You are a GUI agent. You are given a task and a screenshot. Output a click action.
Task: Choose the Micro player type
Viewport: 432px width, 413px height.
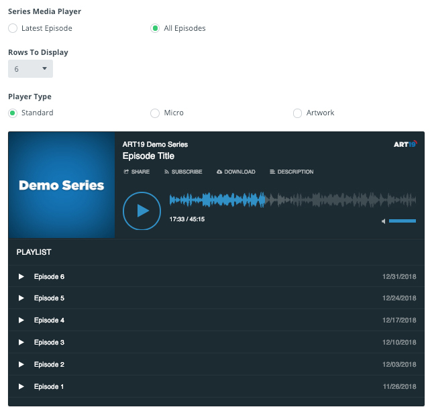155,113
